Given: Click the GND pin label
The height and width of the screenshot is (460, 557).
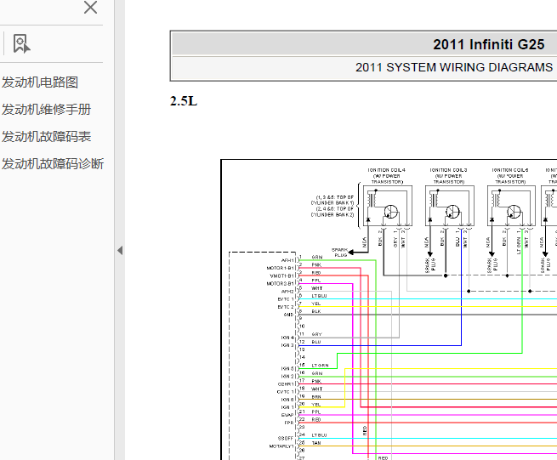Looking at the screenshot, I should click(288, 315).
